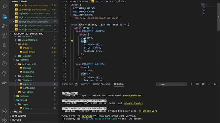Click ./src/containers/Register/index.js path in terminal
The image size is (220, 123).
(84, 100)
